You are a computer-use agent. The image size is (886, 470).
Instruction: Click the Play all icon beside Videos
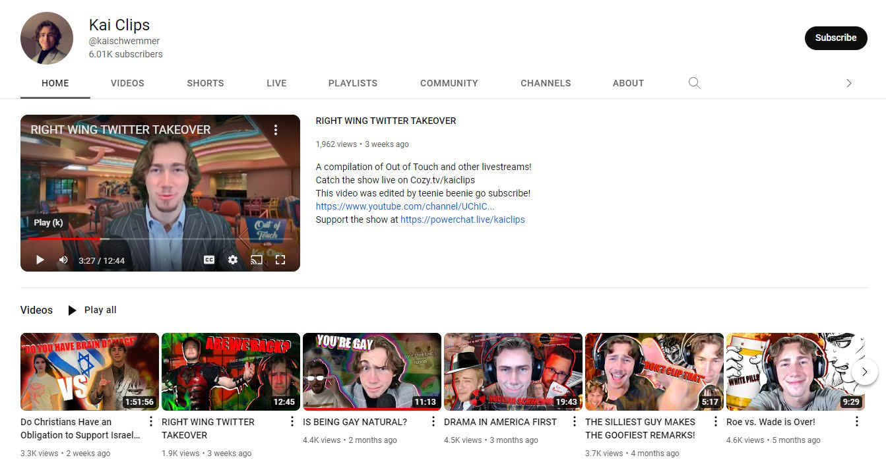point(71,310)
